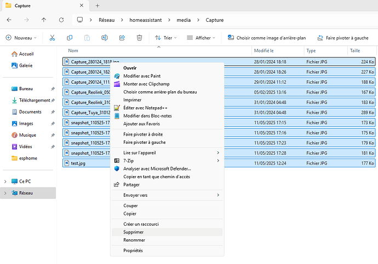The width and height of the screenshot is (378, 264).
Task: Choose Analyser avec Microsoft Defender
Action: coord(167,168)
